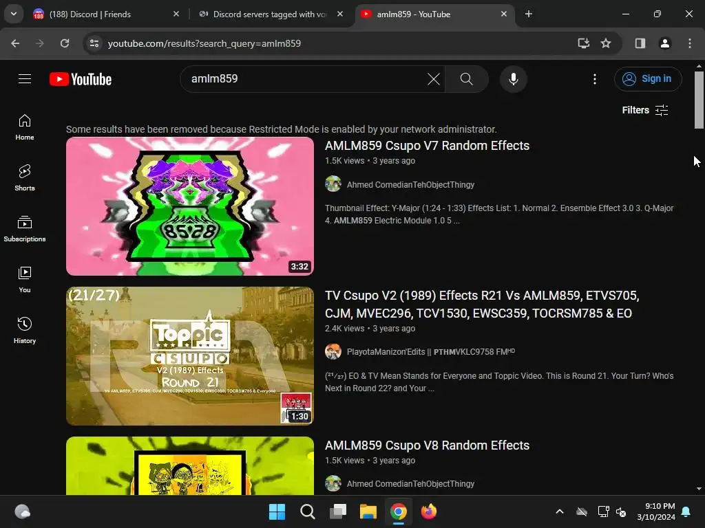Click the install app icon in address bar
Screen dimensions: 705x528
coord(584,43)
